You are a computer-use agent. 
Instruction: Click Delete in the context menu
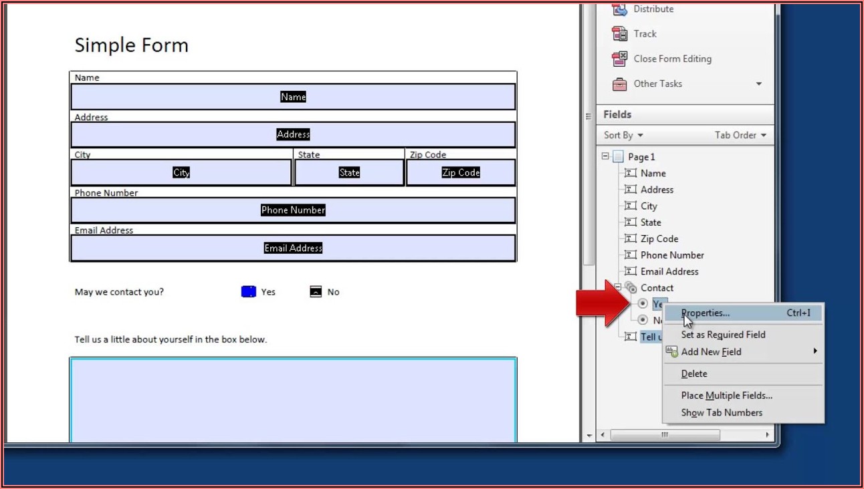point(693,373)
